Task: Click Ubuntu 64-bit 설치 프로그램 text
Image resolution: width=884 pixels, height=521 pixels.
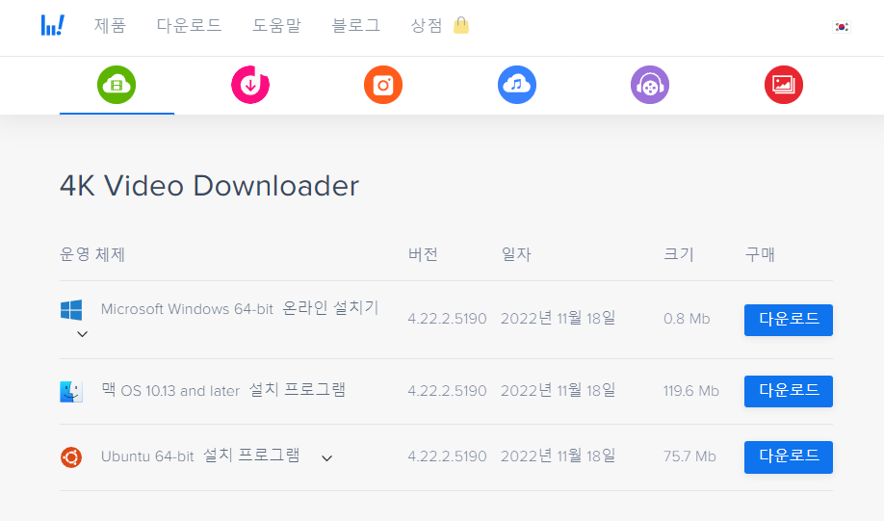Action: pos(200,456)
